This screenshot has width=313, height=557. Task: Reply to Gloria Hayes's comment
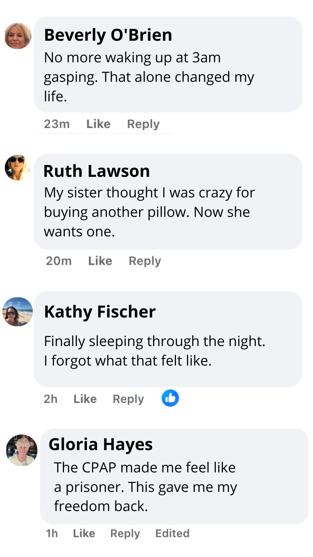coord(125,533)
